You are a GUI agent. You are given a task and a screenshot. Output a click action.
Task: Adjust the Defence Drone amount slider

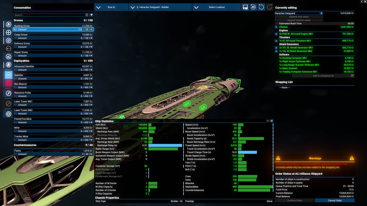pos(53,47)
